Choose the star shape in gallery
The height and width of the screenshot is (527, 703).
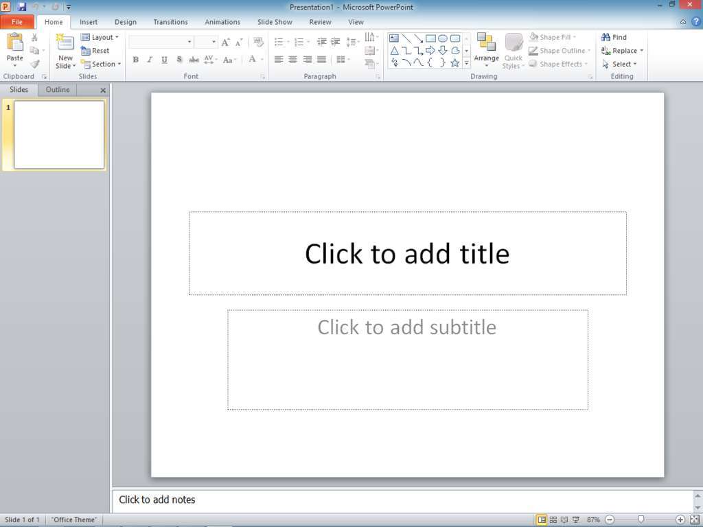(x=454, y=62)
